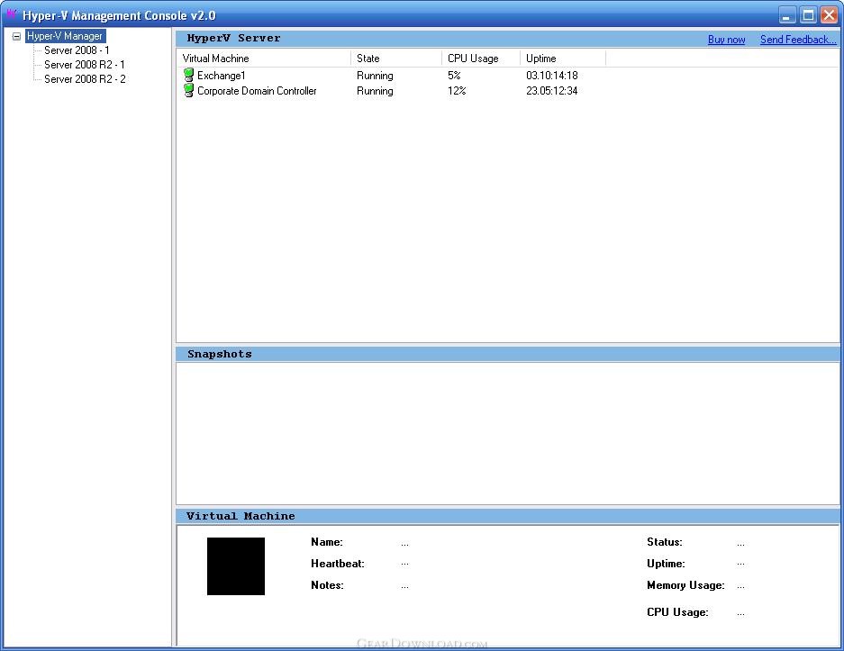844x651 pixels.
Task: Maximize the Hyper-V Management Console window
Action: click(x=808, y=15)
